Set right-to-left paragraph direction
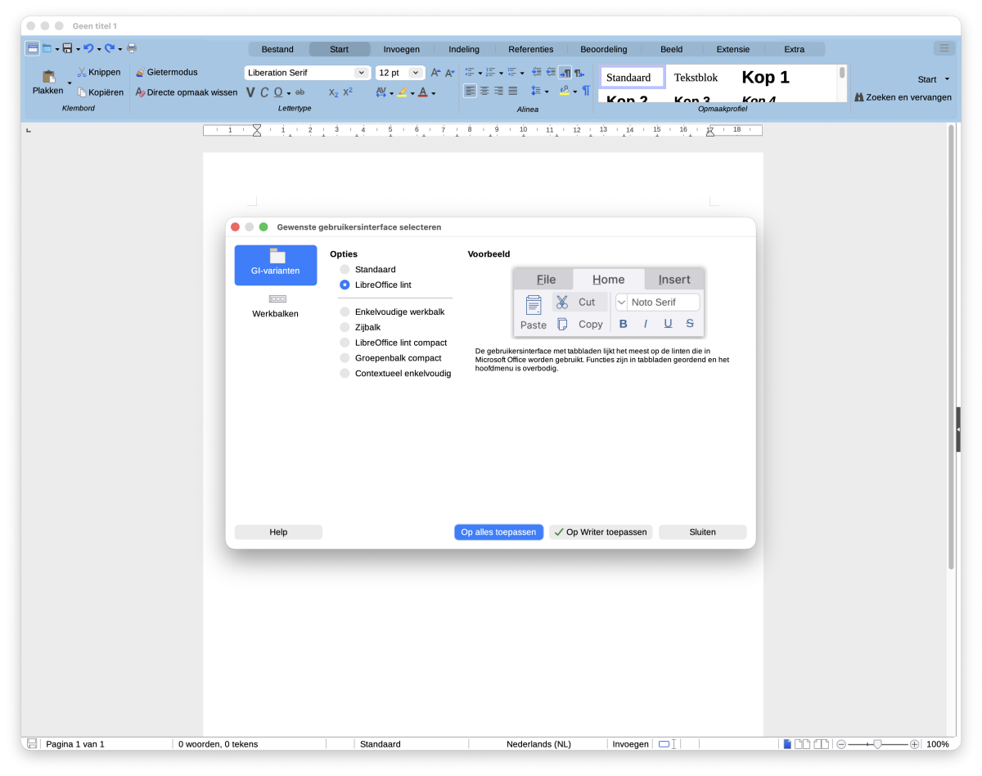Image resolution: width=982 pixels, height=776 pixels. (579, 72)
